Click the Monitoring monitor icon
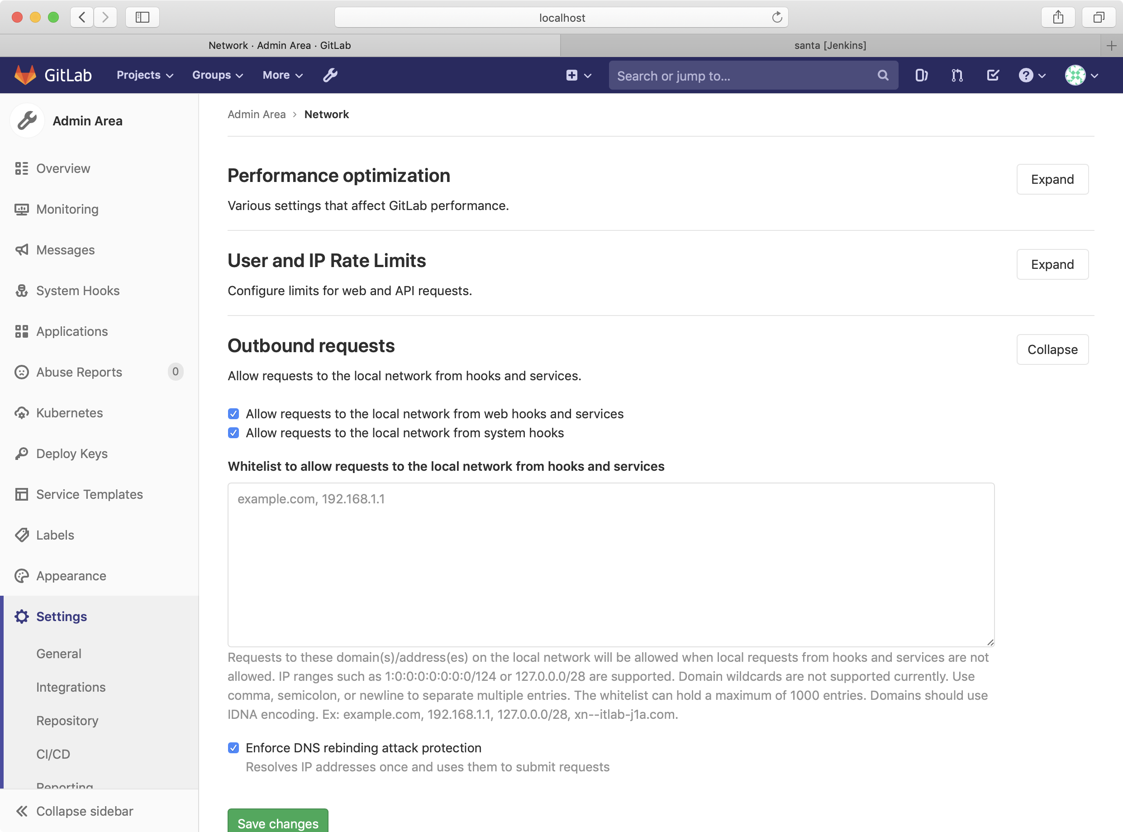 point(21,209)
